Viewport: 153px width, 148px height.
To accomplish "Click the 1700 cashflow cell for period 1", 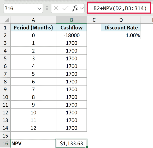I will pos(72,43).
